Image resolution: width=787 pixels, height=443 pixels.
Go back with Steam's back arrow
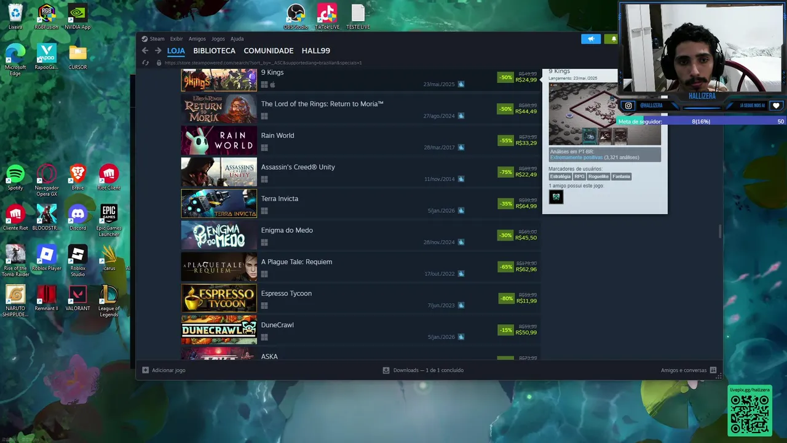click(145, 50)
